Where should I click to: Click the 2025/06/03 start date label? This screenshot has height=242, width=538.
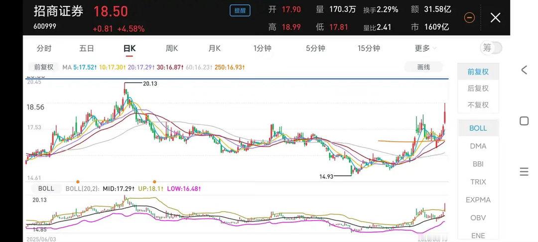click(x=40, y=239)
